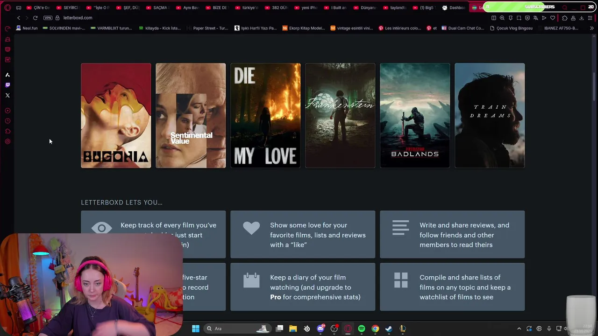Click the calendar icon on the diary card
The image size is (598, 336).
(x=251, y=280)
